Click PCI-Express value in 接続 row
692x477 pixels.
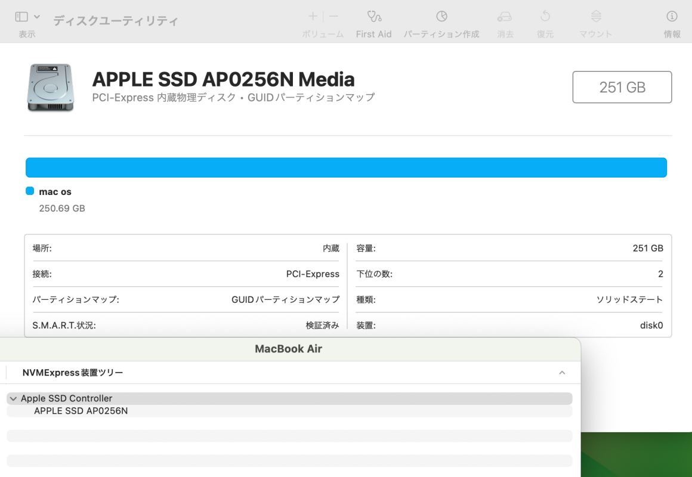(313, 274)
